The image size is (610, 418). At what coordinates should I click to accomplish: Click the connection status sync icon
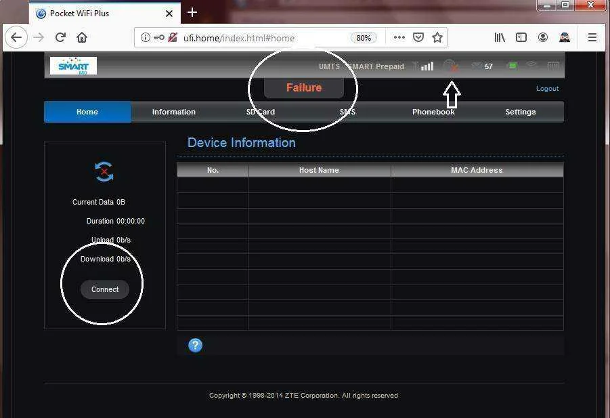click(104, 171)
